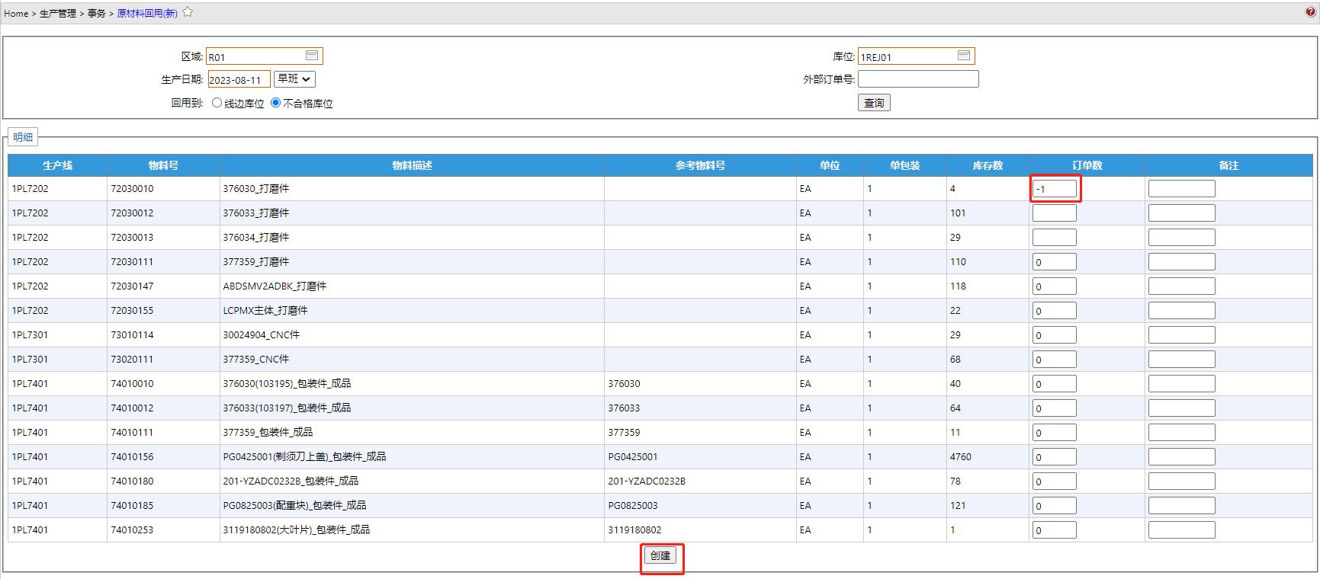Viewport: 1320px width, 579px height.
Task: Click the 外部订单号 input field
Action: click(x=918, y=79)
